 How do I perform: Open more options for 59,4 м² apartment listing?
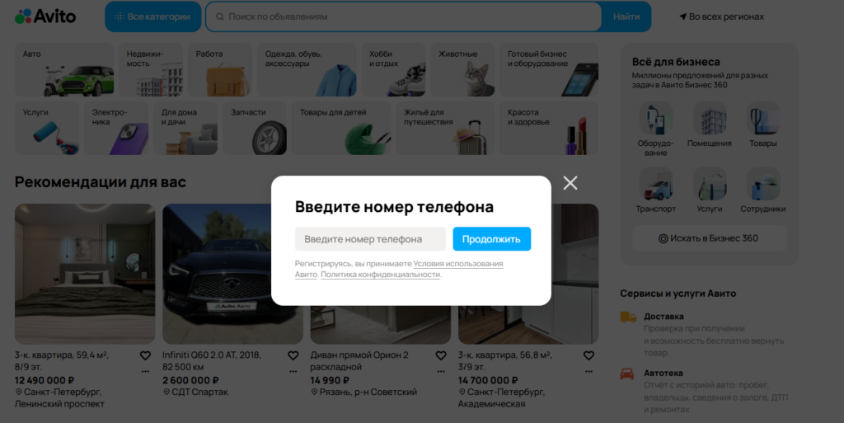tap(145, 371)
